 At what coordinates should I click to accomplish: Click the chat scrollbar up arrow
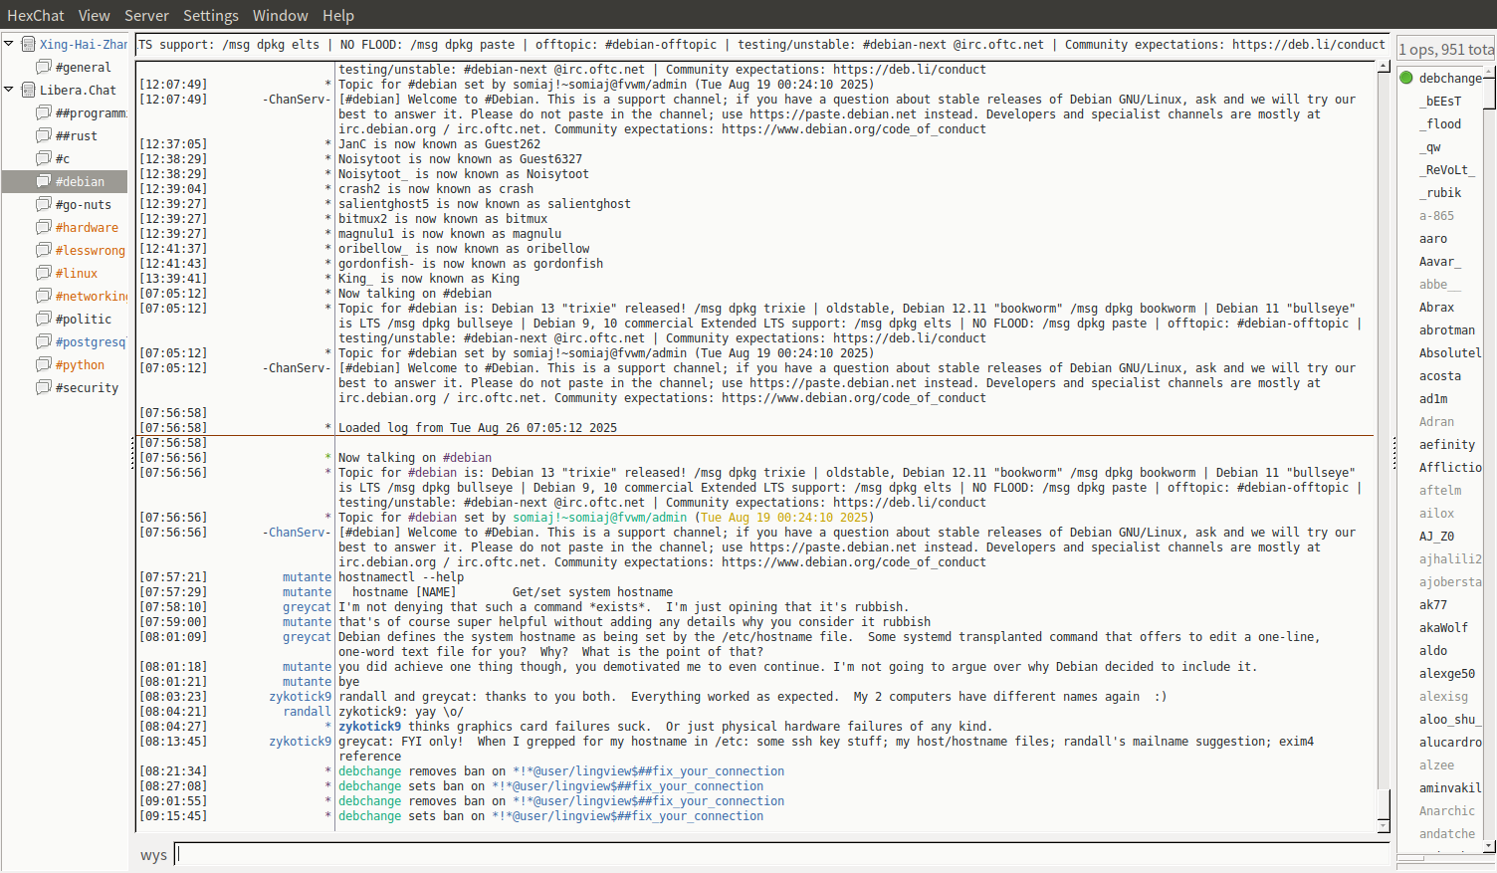[x=1383, y=67]
